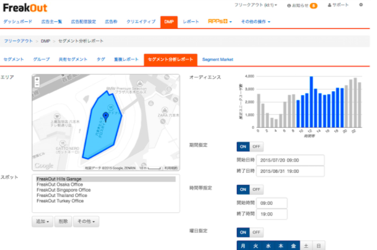377x250 pixels.
Task: Zoom out on the map
Action: coord(37,85)
